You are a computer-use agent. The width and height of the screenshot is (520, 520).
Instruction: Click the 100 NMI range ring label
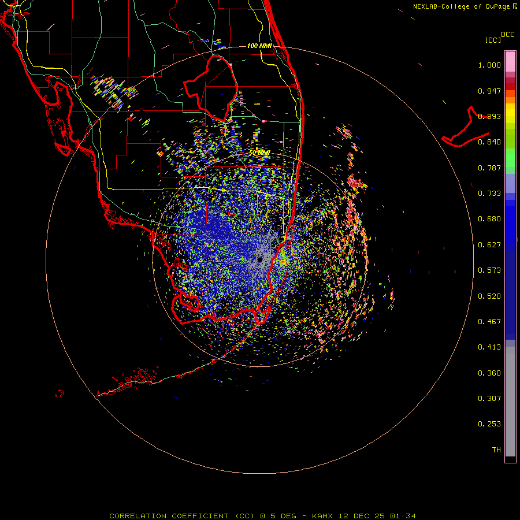259,46
